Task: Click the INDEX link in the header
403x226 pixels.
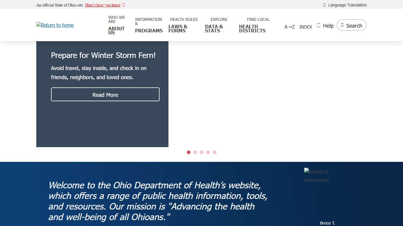Action: (306, 27)
